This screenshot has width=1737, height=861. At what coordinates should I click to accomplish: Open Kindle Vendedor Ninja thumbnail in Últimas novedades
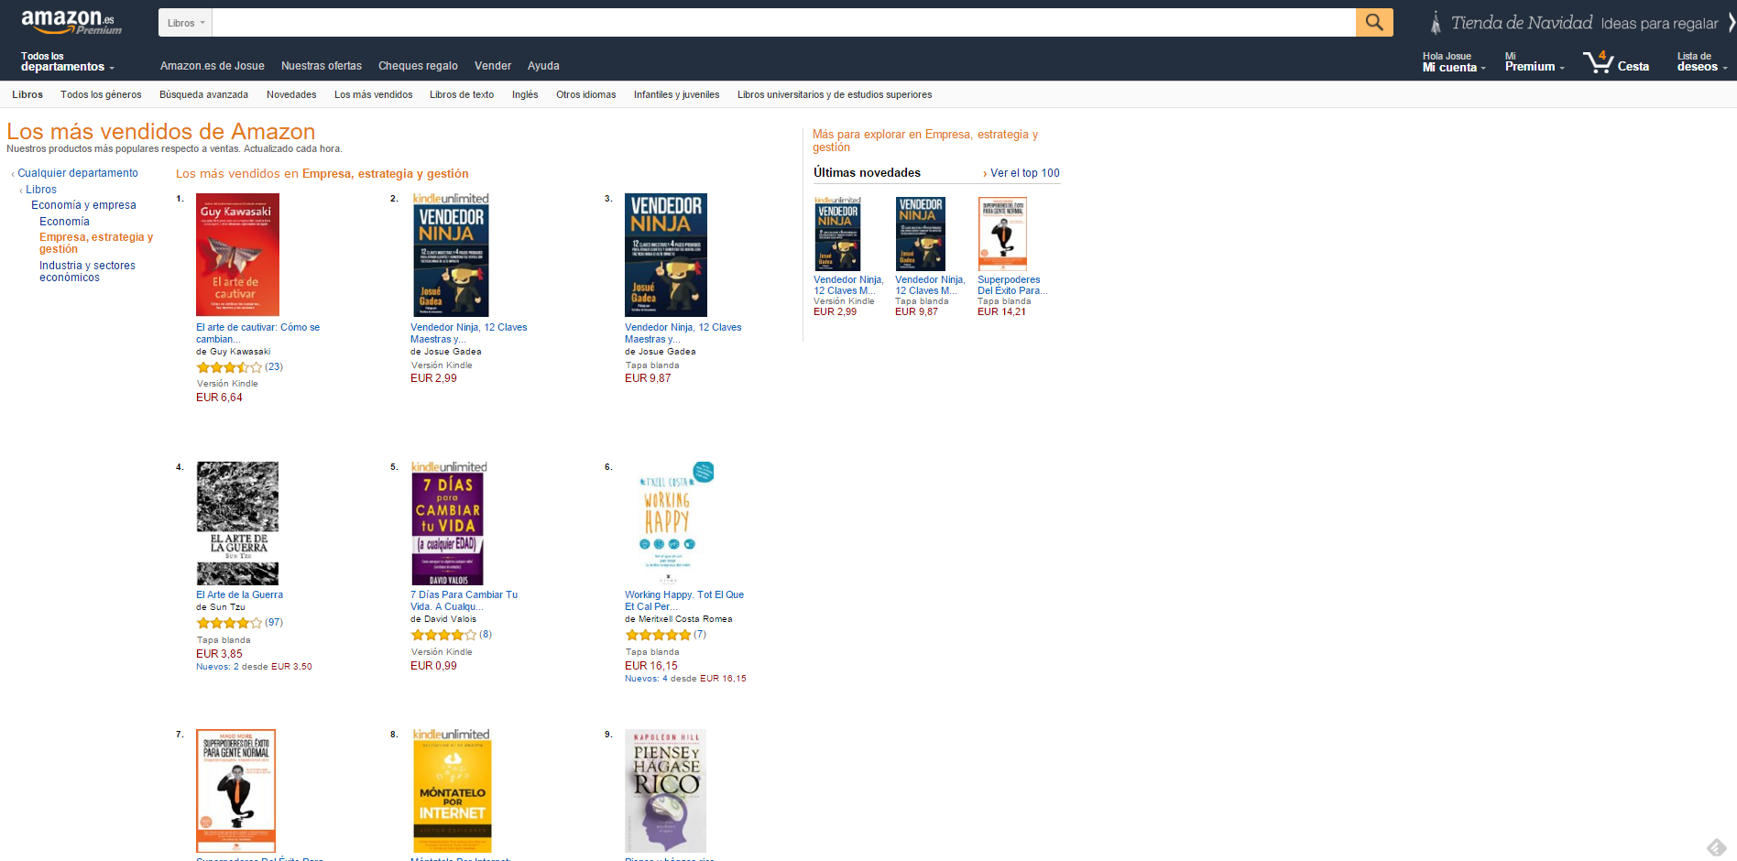point(837,234)
